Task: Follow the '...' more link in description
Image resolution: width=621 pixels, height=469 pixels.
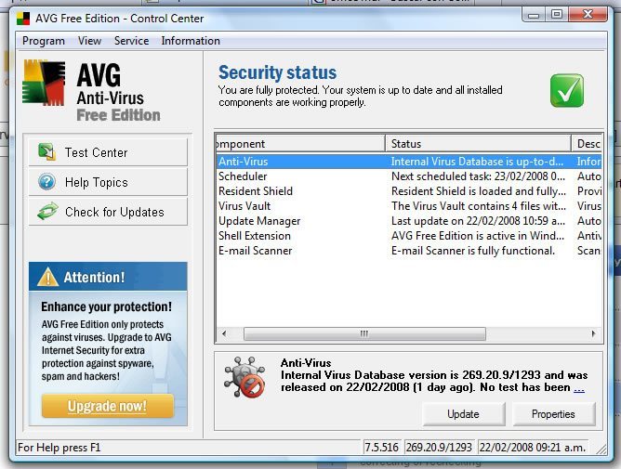Action: click(579, 388)
